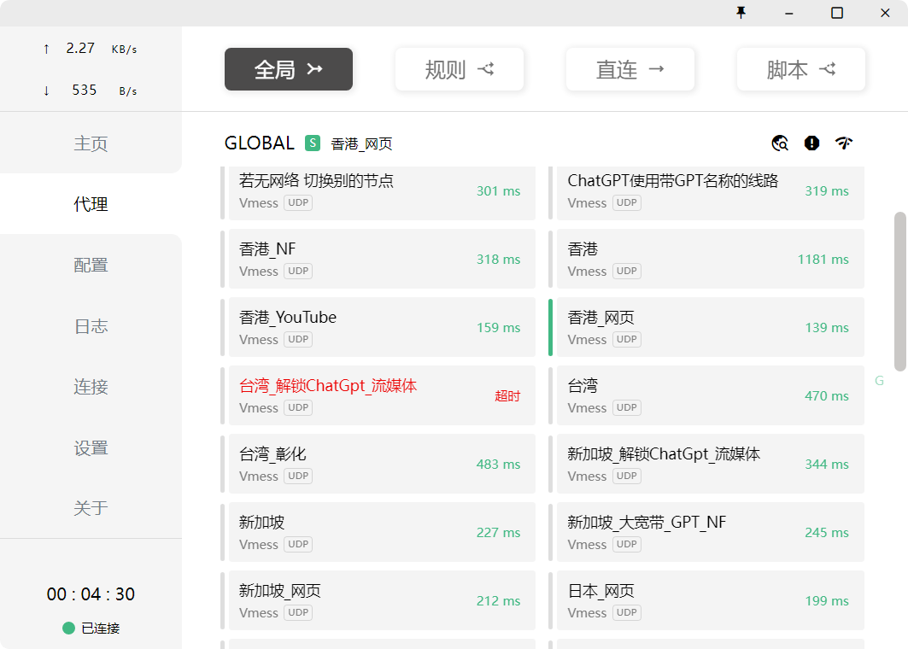Click the 台湾 node latency value
This screenshot has width=908, height=649.
click(826, 395)
